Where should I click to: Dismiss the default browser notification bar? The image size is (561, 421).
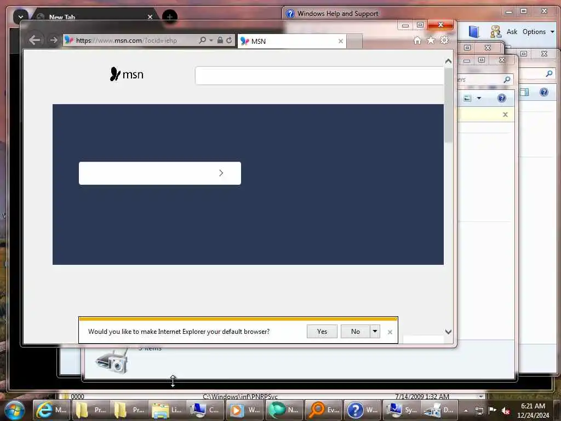point(390,332)
